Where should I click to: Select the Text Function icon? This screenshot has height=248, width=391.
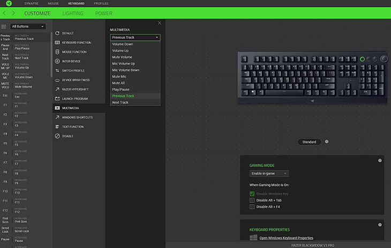point(57,127)
